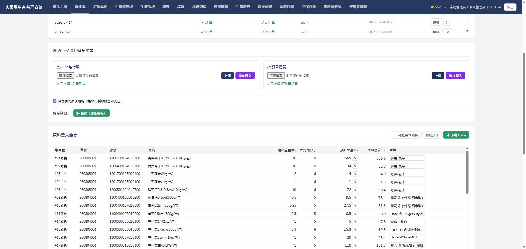Screen dimensions: 526x249
Task: Open the 報表 menu
Action: tap(166, 7)
